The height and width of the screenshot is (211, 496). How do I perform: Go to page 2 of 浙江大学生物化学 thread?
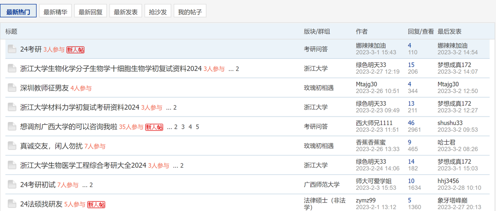[x=237, y=69]
